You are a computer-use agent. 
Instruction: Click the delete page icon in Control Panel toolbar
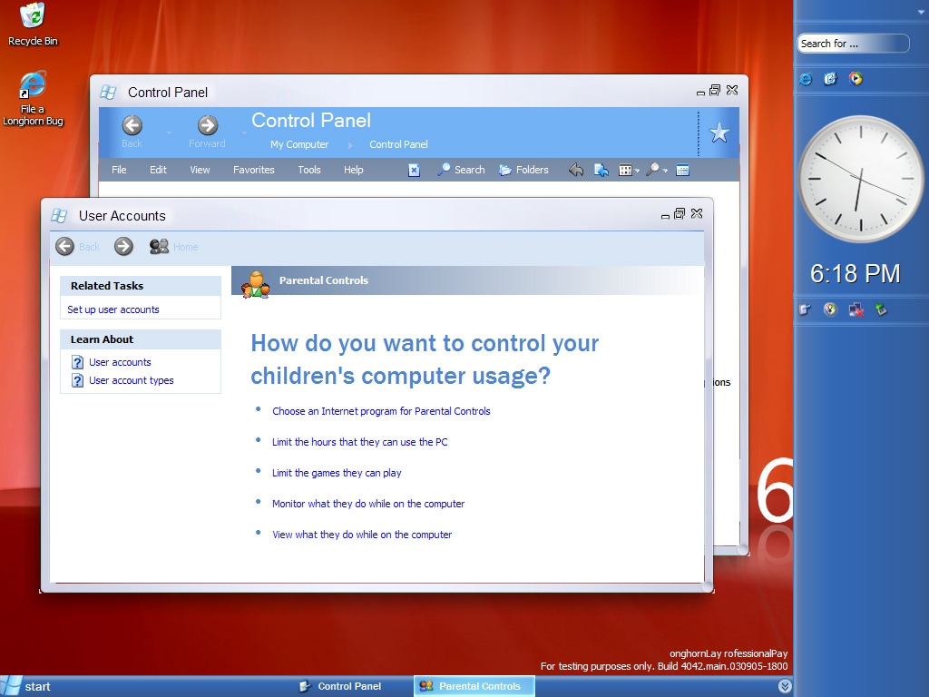pyautogui.click(x=414, y=170)
